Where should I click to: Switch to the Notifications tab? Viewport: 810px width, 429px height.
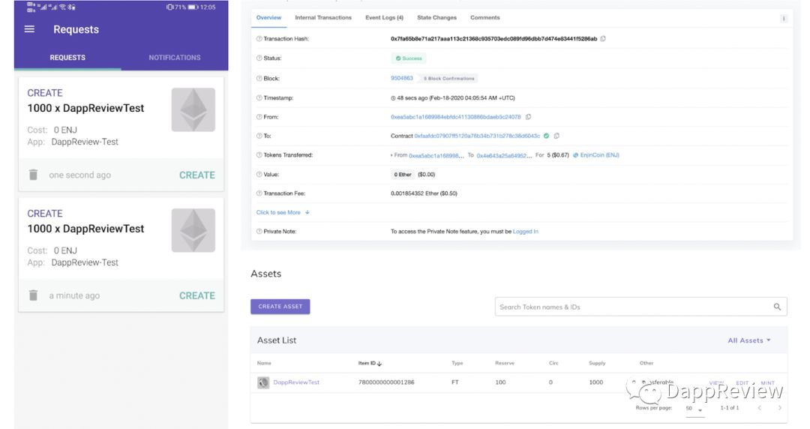(x=175, y=57)
